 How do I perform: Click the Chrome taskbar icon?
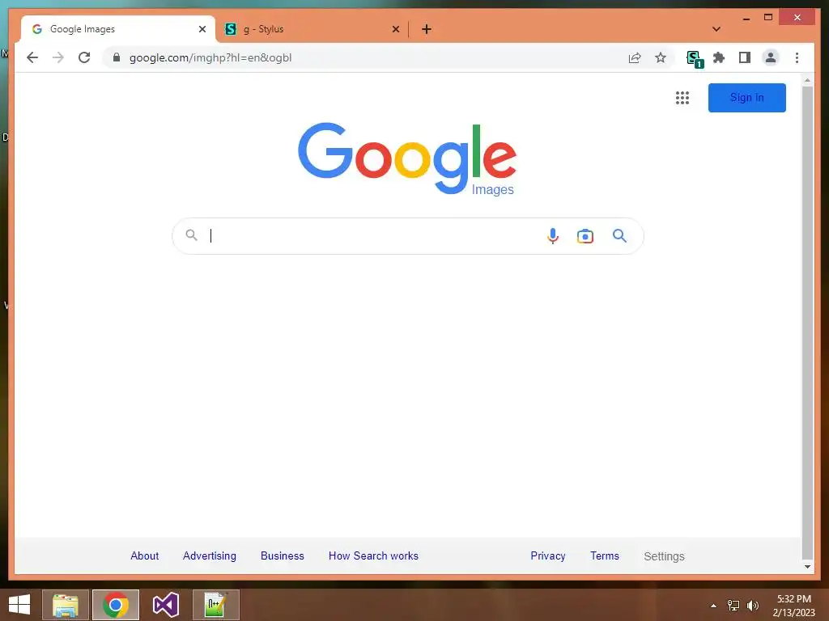pos(116,605)
